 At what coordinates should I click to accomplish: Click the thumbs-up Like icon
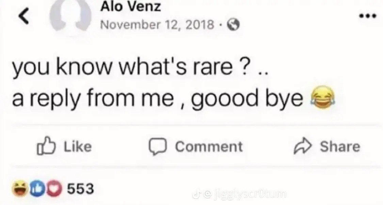(46, 146)
